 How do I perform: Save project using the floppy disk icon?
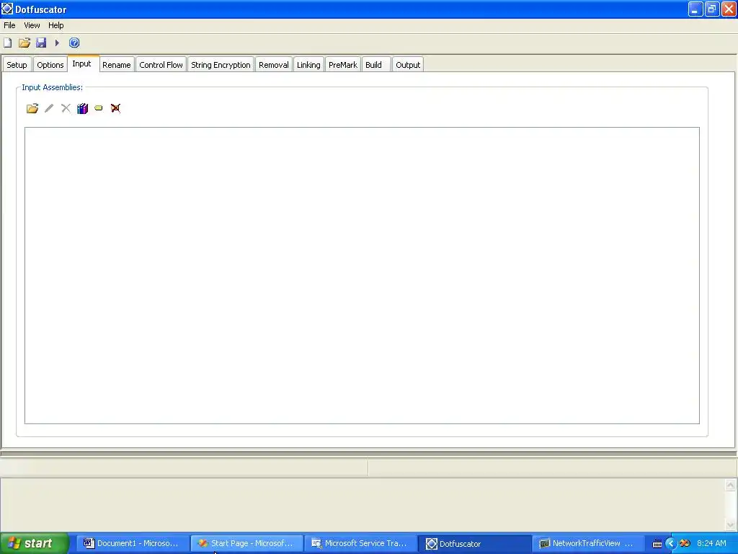click(41, 43)
